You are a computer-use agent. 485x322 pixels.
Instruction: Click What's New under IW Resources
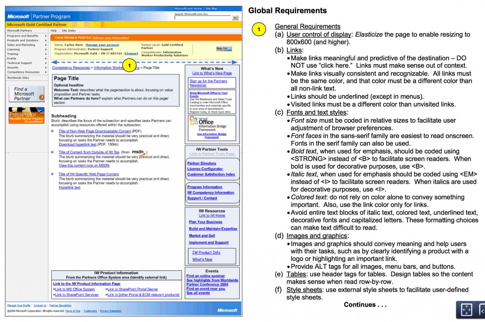pos(202,259)
